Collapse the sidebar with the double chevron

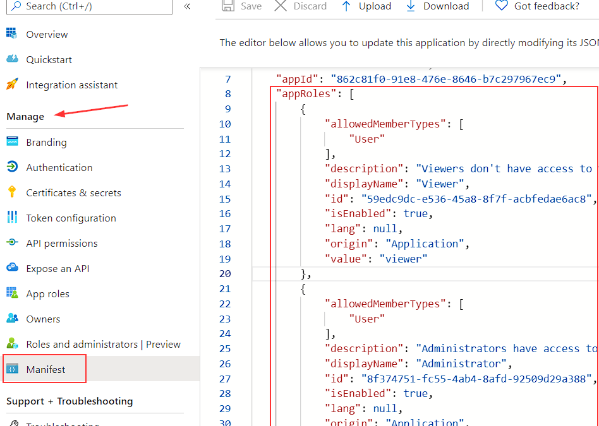(187, 6)
